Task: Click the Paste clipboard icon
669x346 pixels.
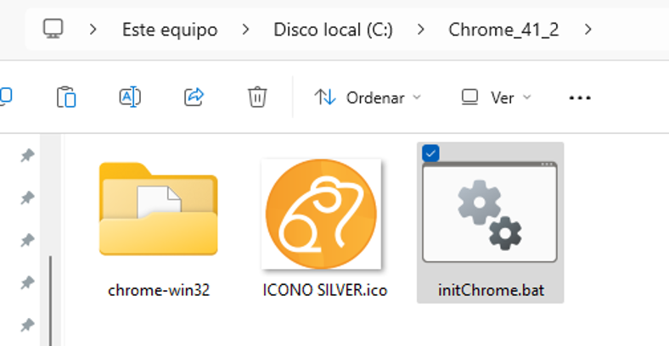Action: click(66, 98)
